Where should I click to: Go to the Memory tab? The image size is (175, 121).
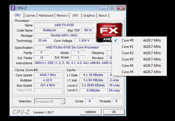pyautogui.click(x=62, y=15)
